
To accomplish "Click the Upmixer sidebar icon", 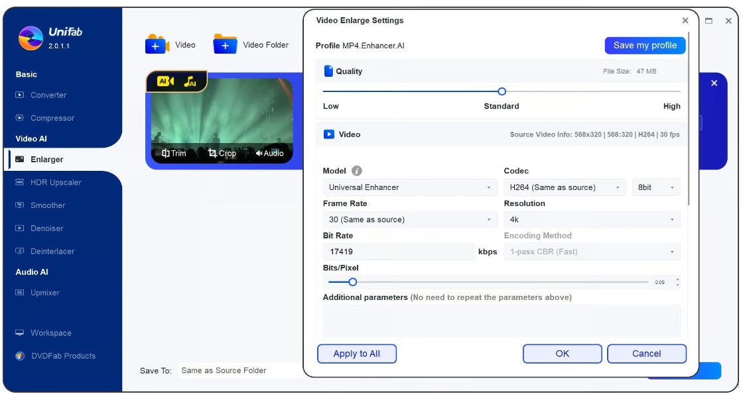I will pos(19,293).
